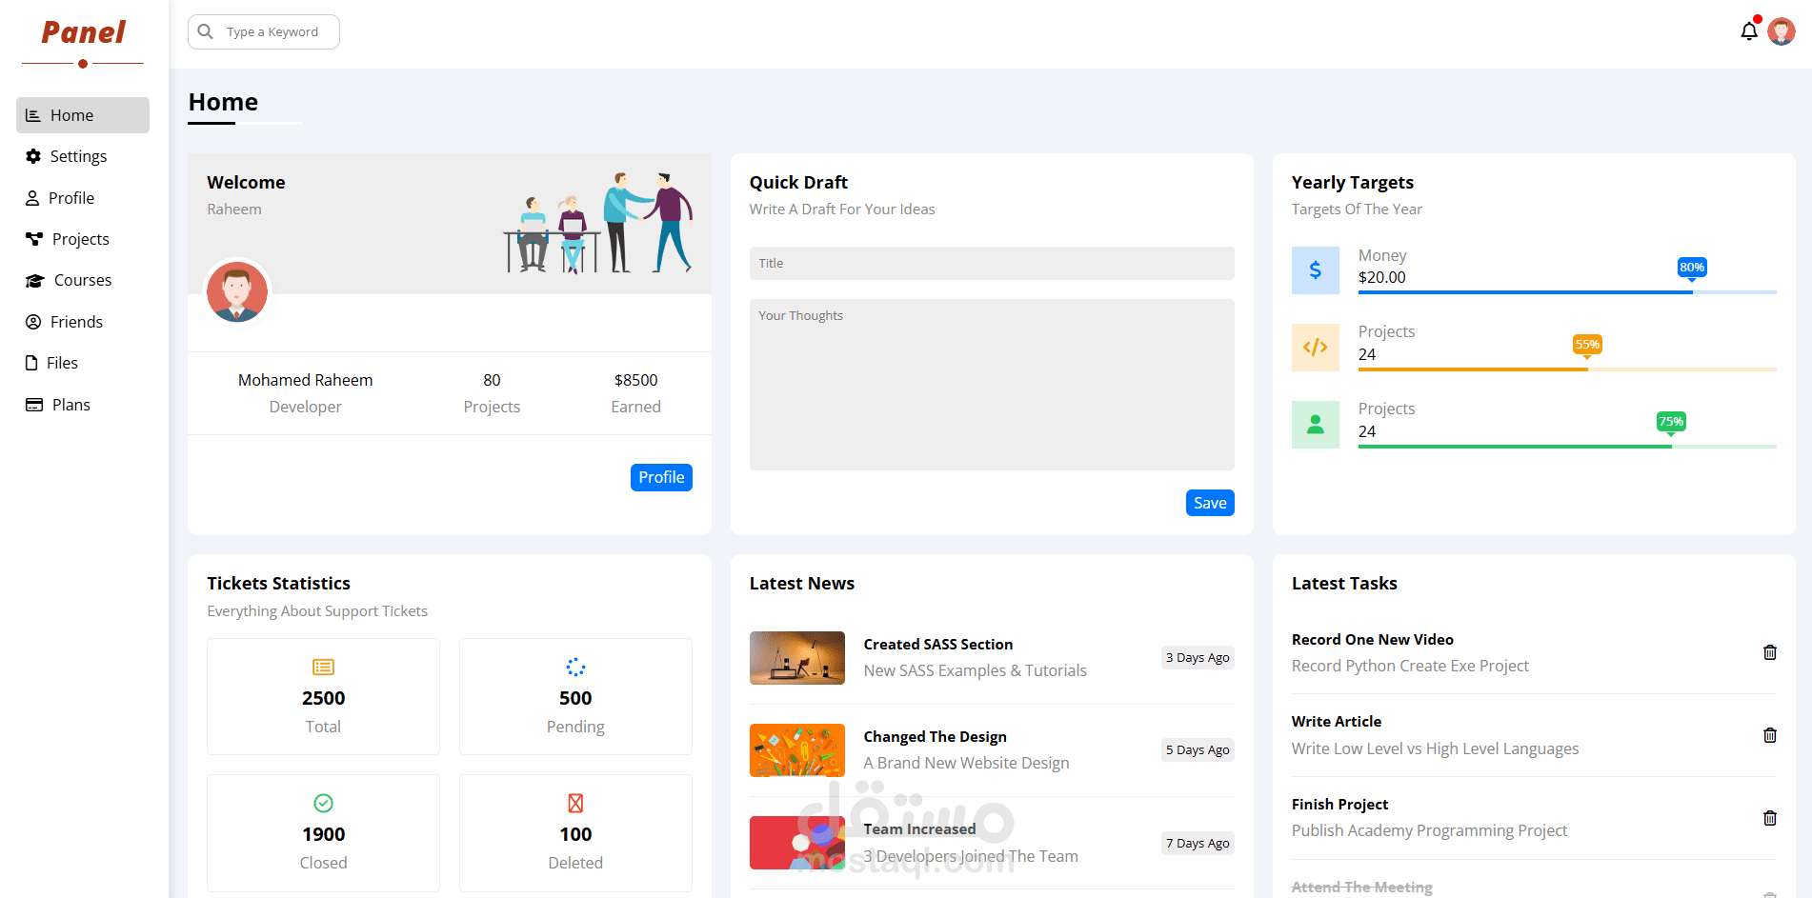The image size is (1812, 898).
Task: Click the 100 Deleted tickets box
Action: (575, 833)
